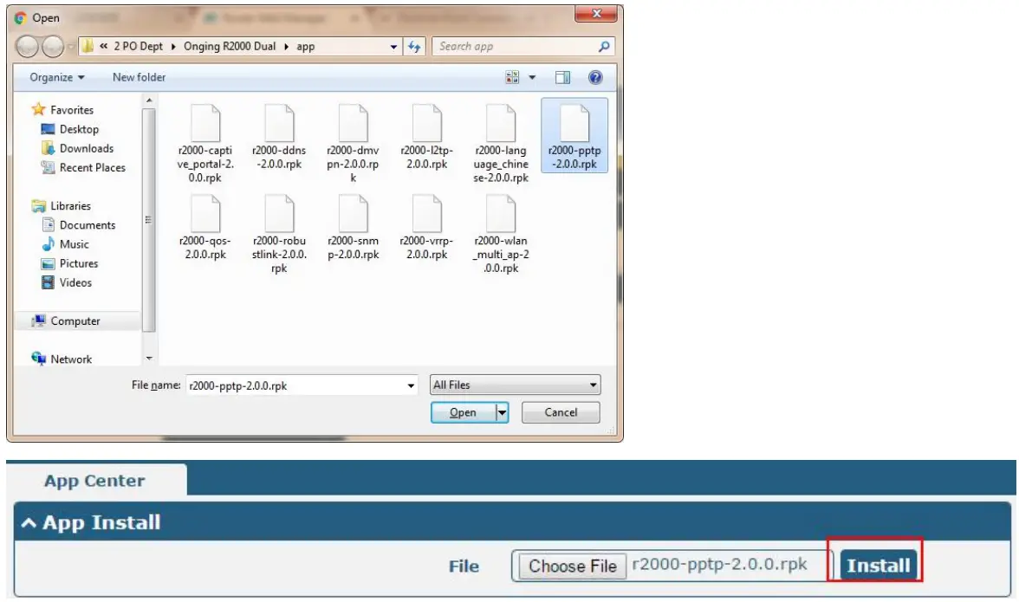Select the r2000-vrrp-2.0.0.rpk file icon
The height and width of the screenshot is (602, 1019).
[x=425, y=217]
